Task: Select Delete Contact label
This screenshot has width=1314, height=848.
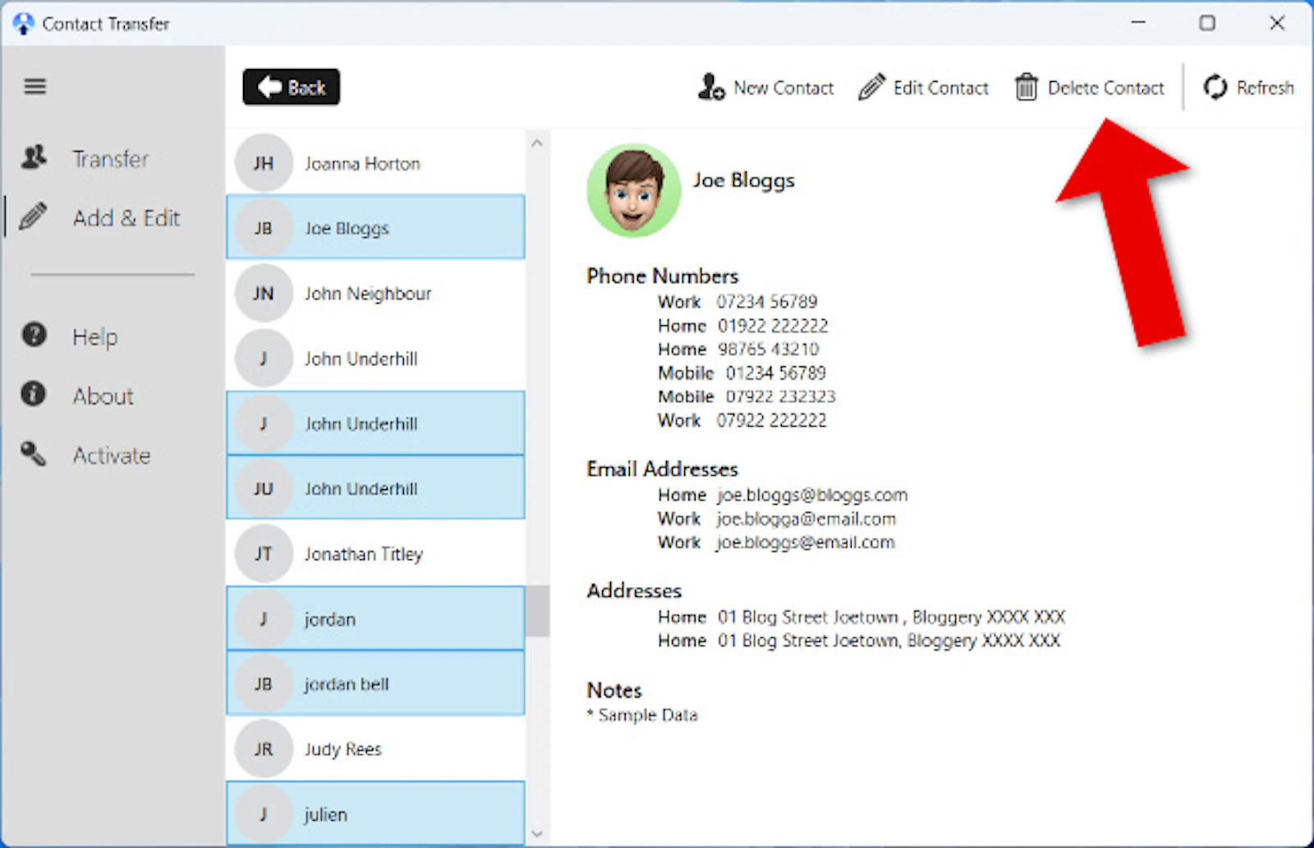Action: pos(1105,88)
